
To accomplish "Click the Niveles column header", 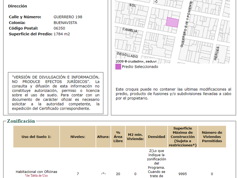I will [78, 137].
